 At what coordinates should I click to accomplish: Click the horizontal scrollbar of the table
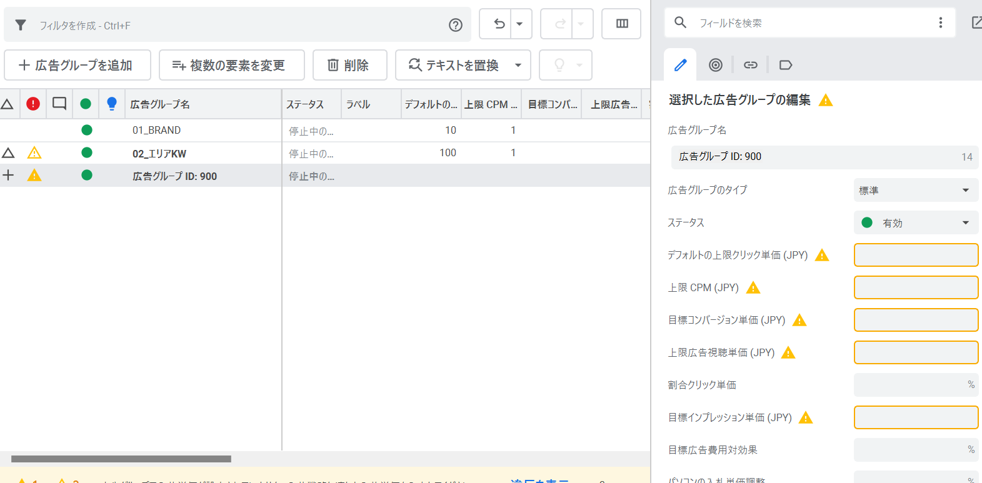tap(121, 459)
